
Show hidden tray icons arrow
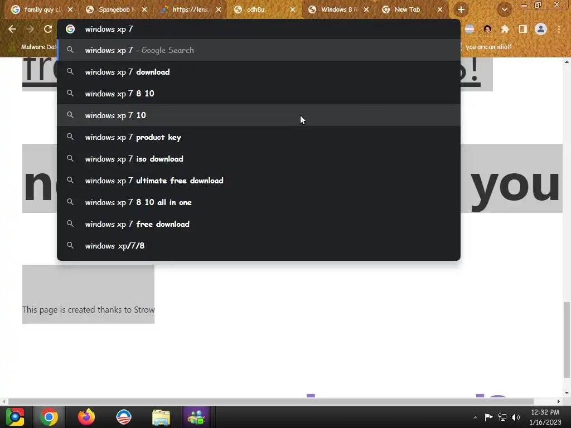tap(475, 417)
